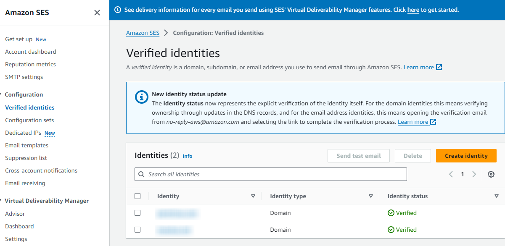Go to next page with right arrow
The image size is (505, 246).
click(x=474, y=174)
